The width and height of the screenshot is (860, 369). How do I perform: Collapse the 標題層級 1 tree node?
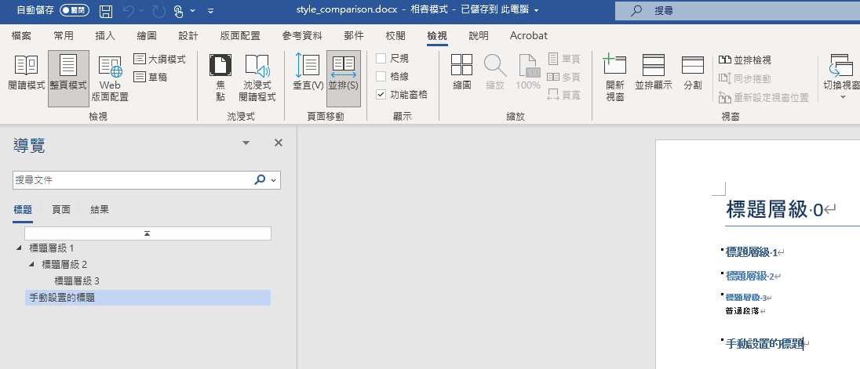[x=19, y=248]
